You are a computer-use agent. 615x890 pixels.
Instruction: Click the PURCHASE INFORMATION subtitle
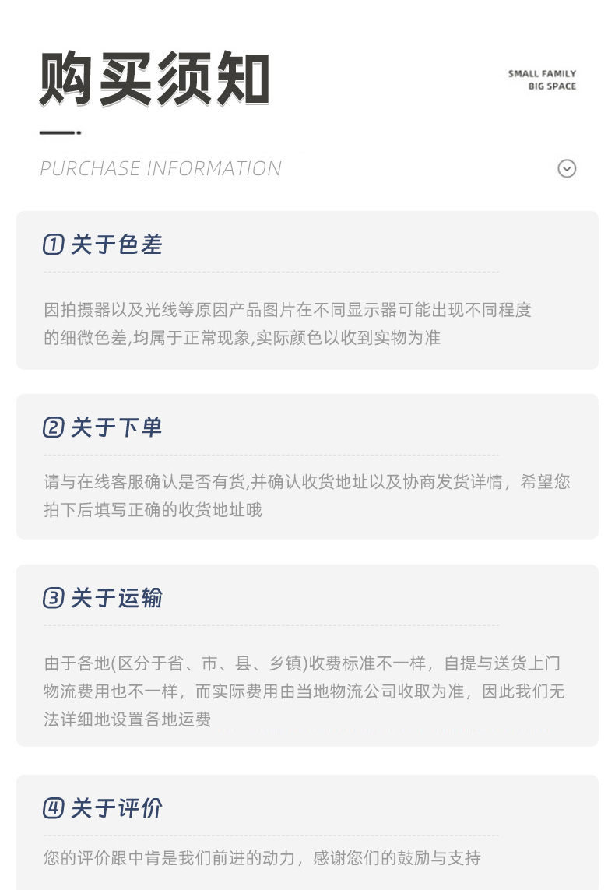(x=160, y=168)
